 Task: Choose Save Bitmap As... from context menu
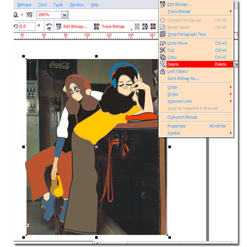pos(196,79)
